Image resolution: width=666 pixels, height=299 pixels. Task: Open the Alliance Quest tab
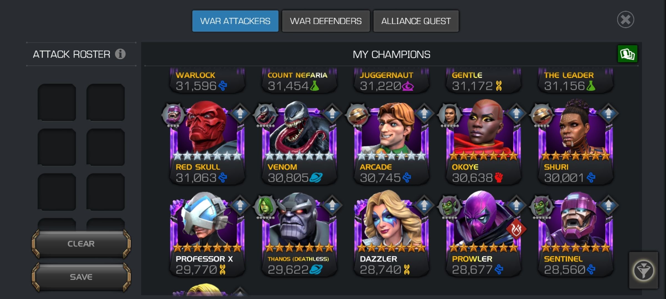pos(416,21)
